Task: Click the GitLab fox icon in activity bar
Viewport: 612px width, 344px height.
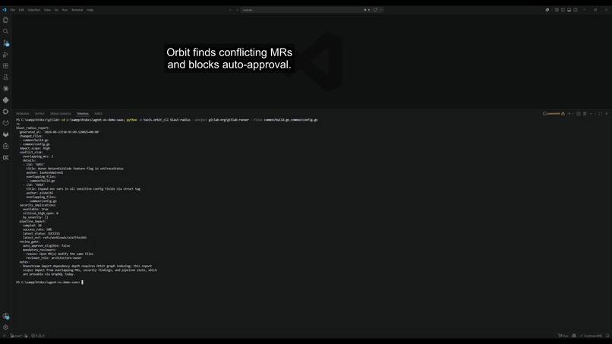Action: [5, 134]
